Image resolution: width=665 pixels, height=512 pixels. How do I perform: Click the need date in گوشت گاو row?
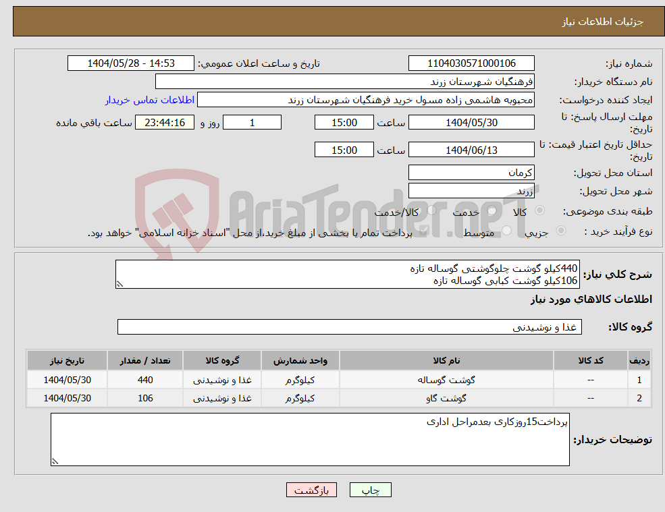[67, 398]
